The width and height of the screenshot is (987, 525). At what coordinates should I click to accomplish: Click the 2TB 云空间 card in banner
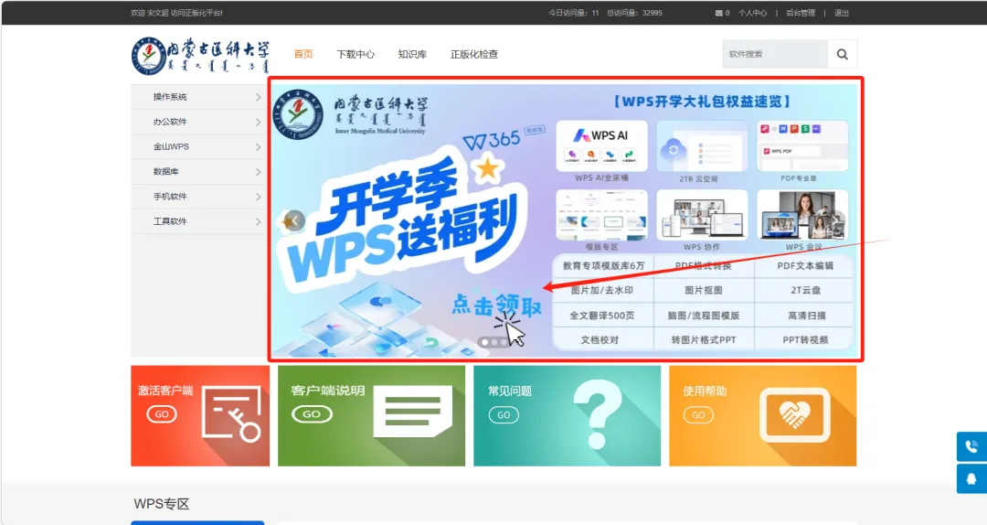coord(702,146)
